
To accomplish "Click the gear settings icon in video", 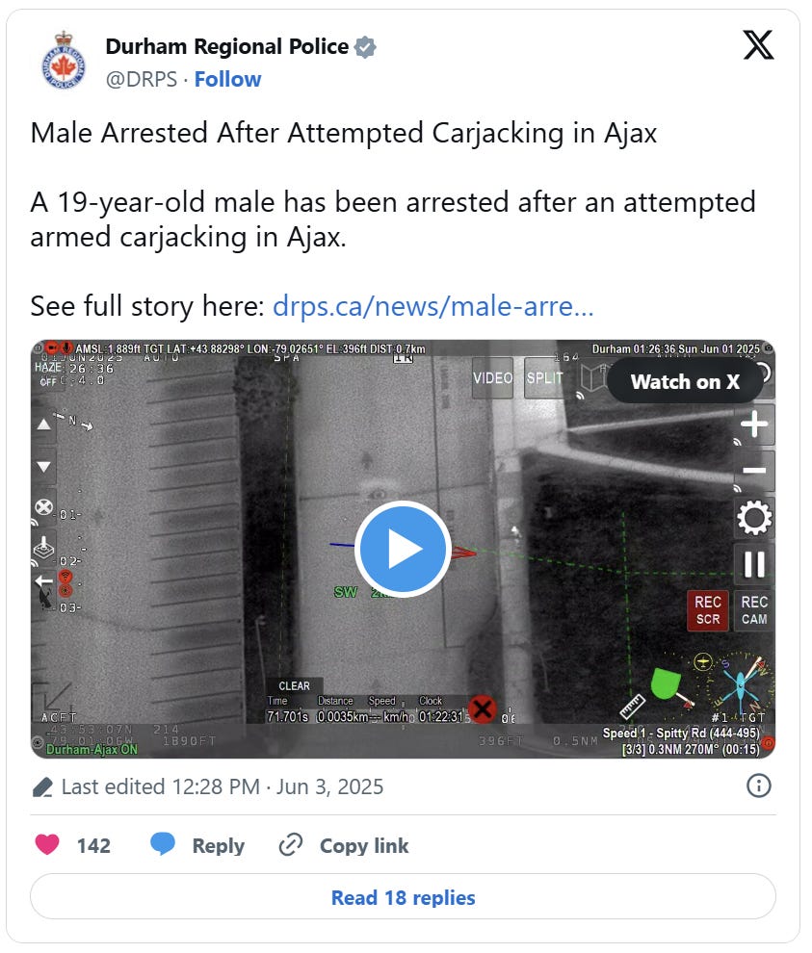I will click(x=754, y=518).
